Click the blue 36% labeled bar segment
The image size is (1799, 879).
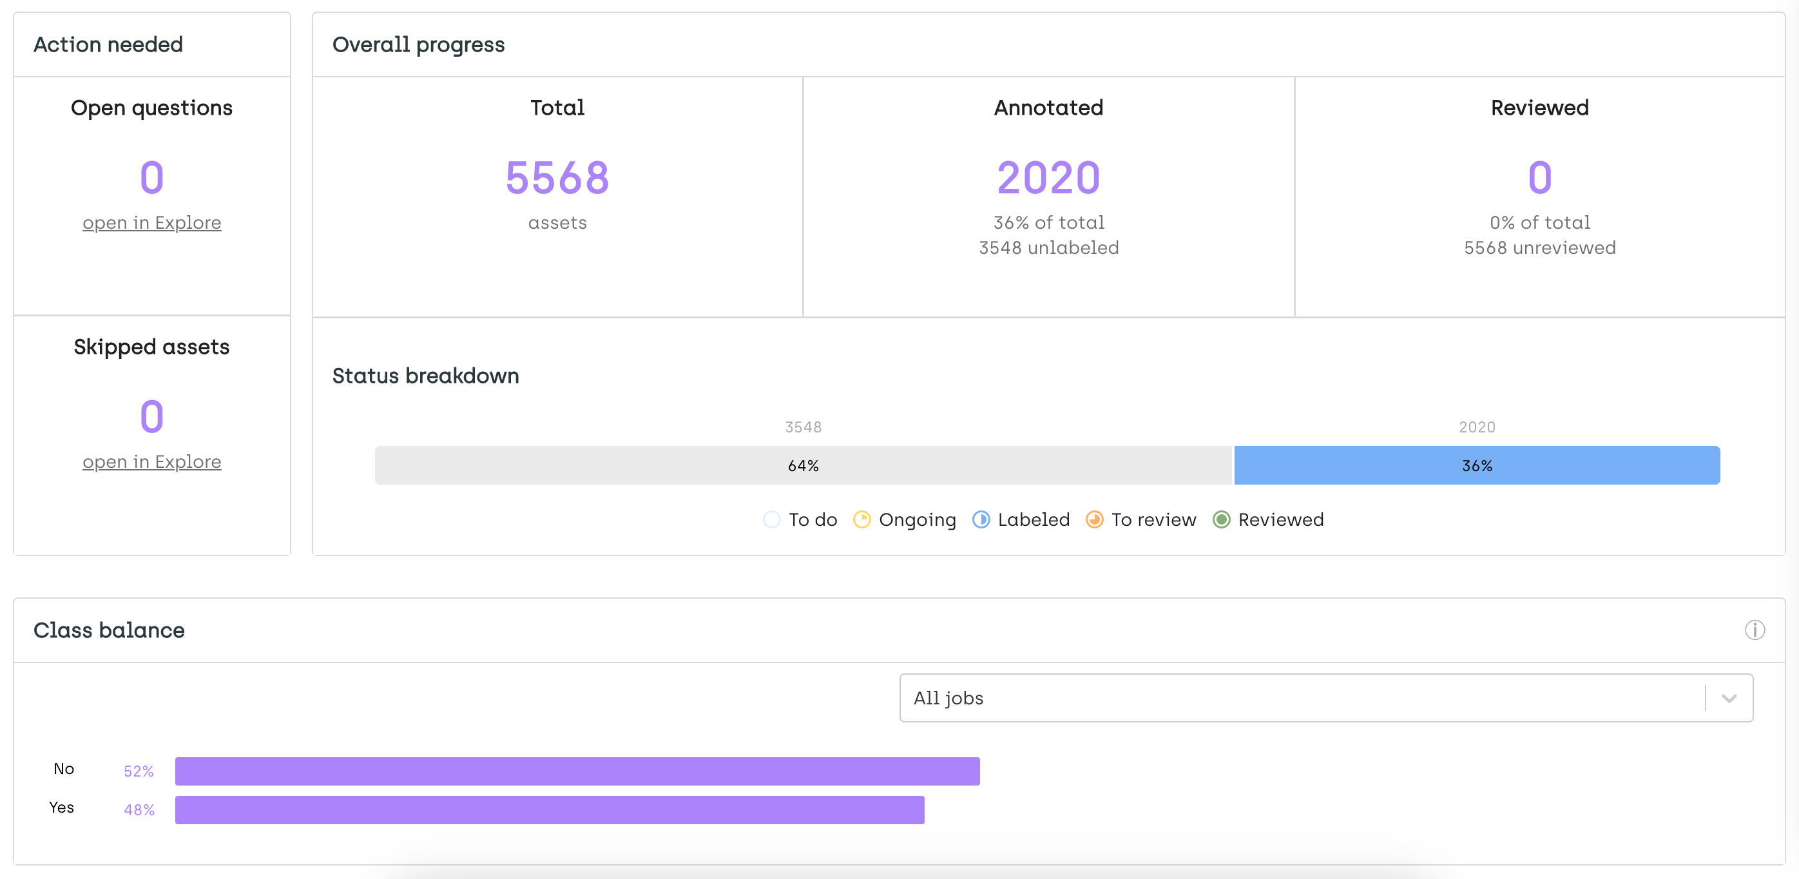(1476, 465)
